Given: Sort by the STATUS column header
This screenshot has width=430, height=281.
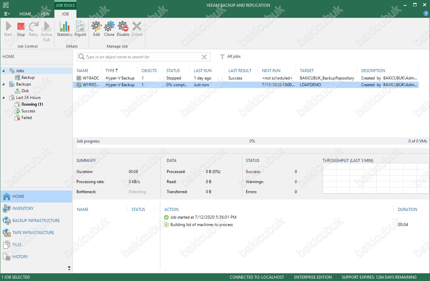Looking at the screenshot, I should (173, 71).
